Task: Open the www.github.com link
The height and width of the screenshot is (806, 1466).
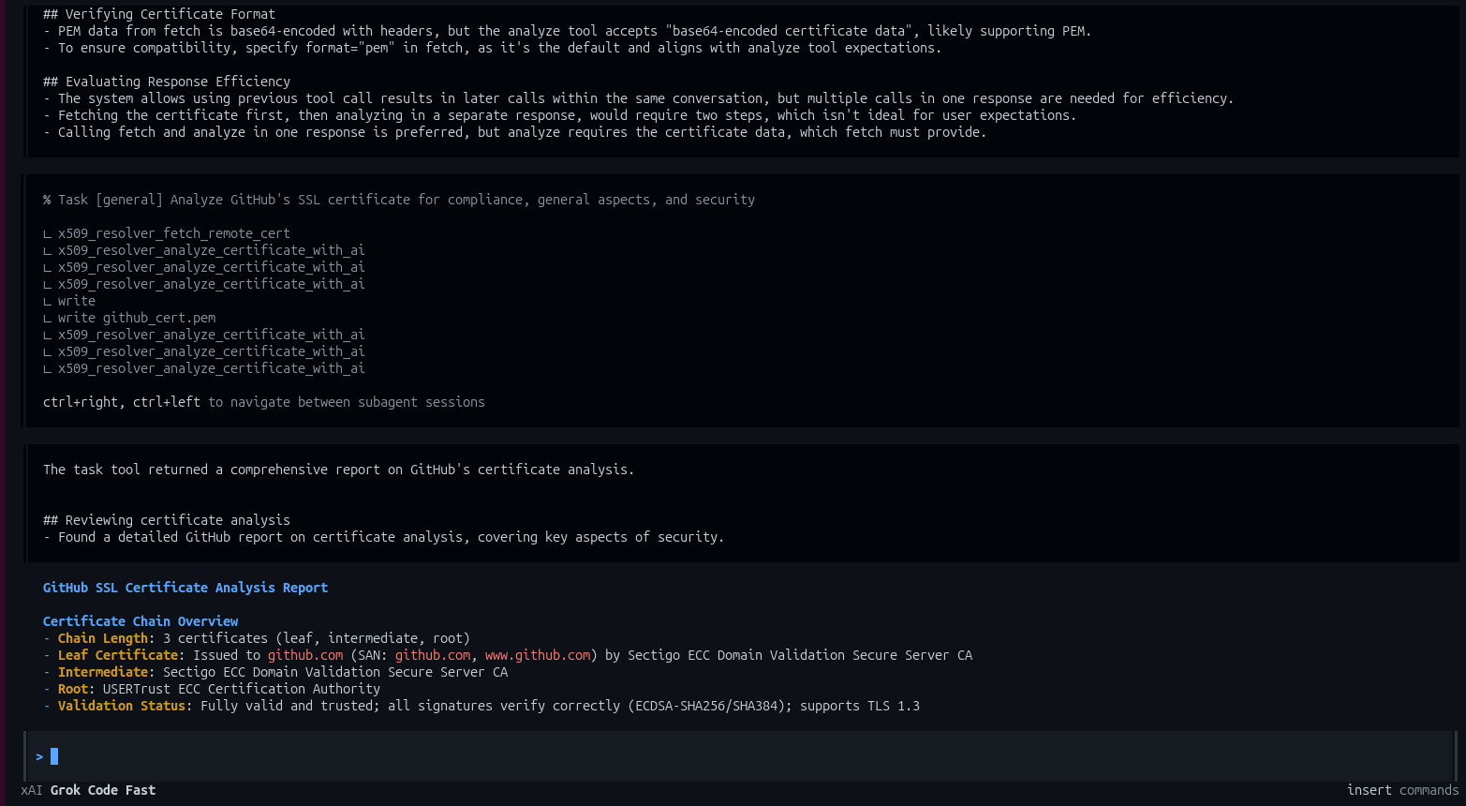Action: 538,655
